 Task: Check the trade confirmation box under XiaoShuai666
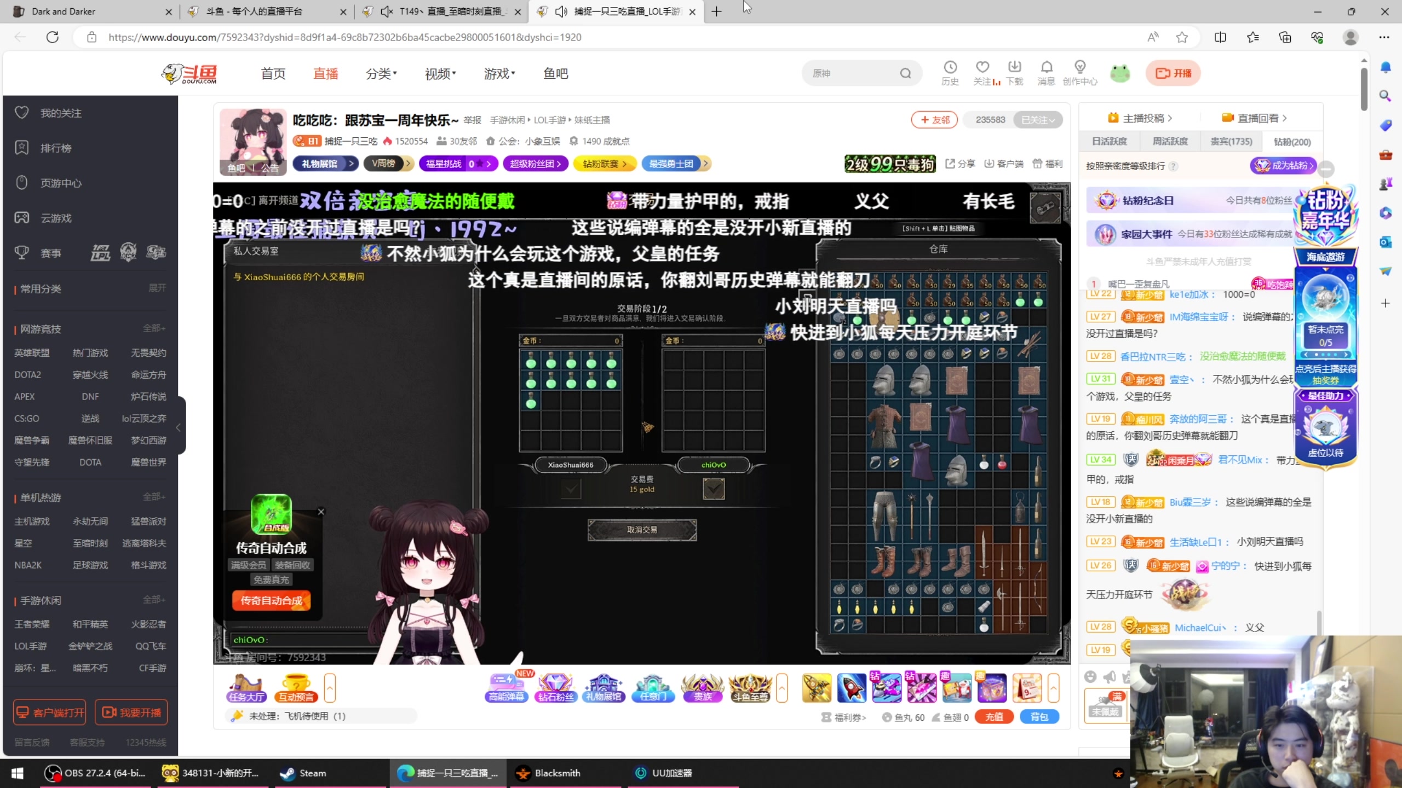coord(571,489)
